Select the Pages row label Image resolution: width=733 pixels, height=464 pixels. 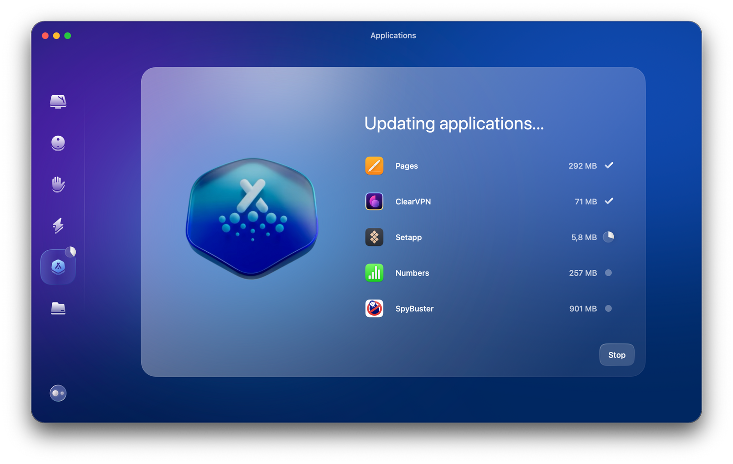(x=407, y=166)
